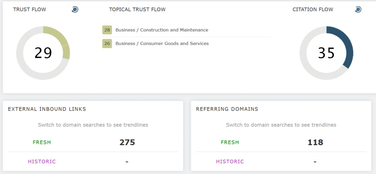Click the Citation Flow score 35

pyautogui.click(x=326, y=53)
